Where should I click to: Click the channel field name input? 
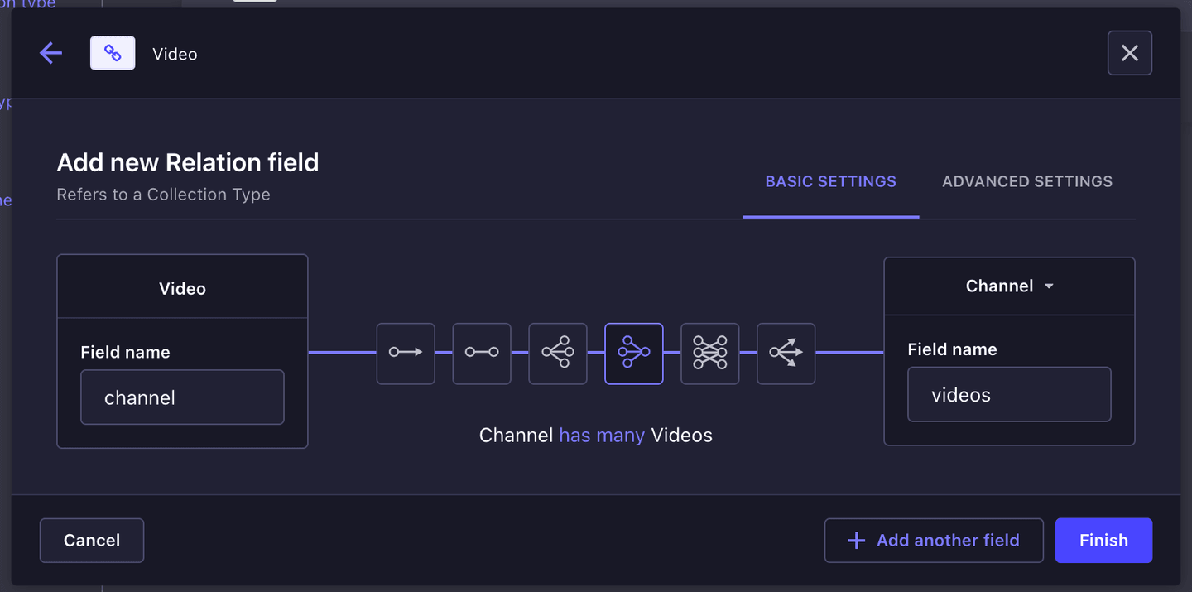pyautogui.click(x=182, y=397)
